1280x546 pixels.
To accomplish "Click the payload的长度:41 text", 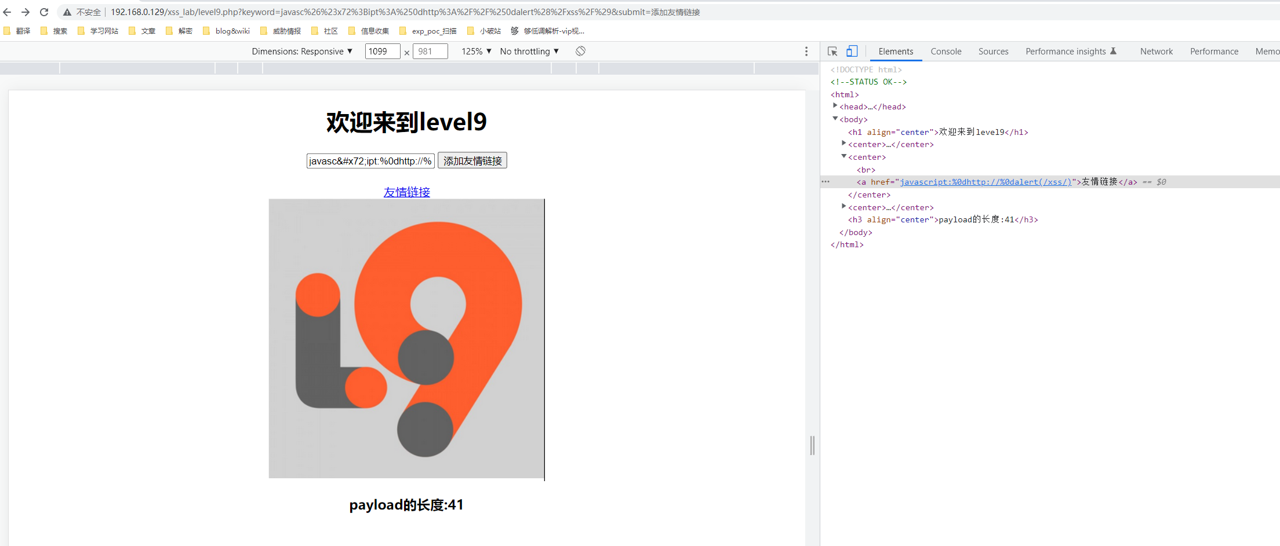I will (406, 505).
